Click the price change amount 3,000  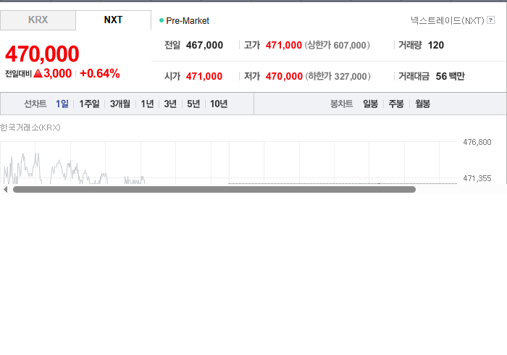pos(57,73)
